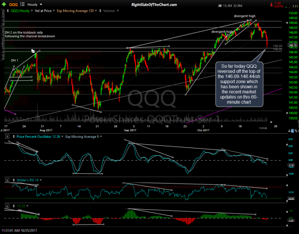This screenshot has width=299, height=234.
Task: Click the 146.79 current price label
Action: point(292,45)
